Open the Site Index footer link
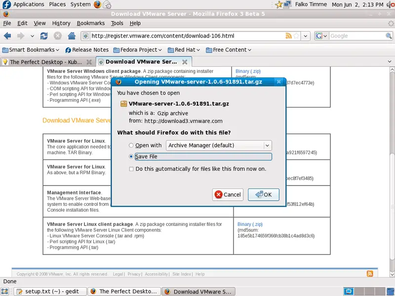This screenshot has height=296, width=395. 182,274
